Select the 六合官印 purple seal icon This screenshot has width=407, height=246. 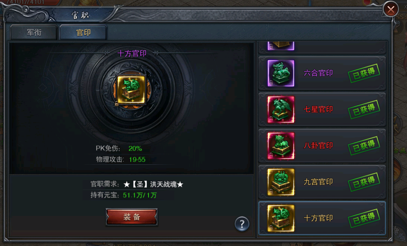point(281,73)
